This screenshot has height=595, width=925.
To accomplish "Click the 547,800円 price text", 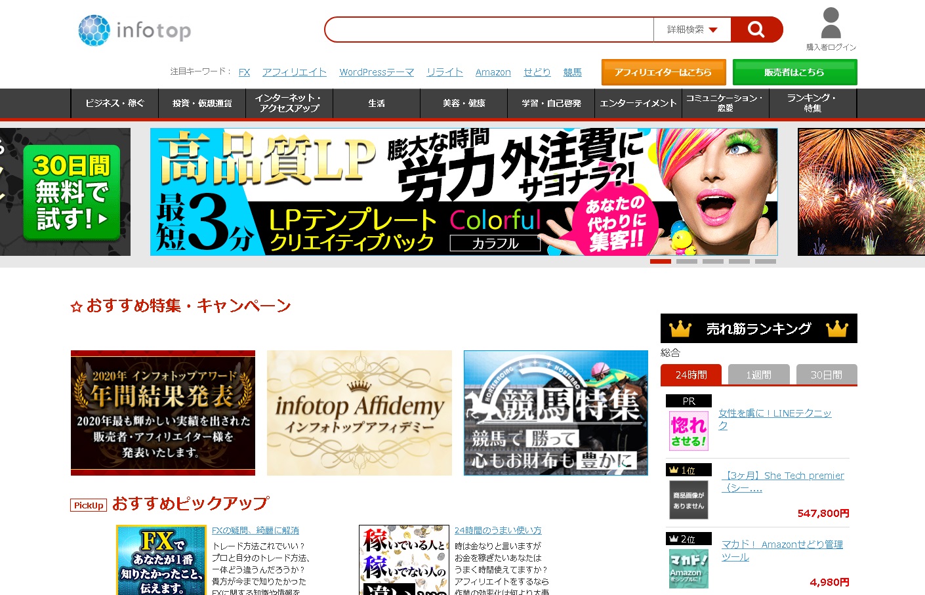I will tap(823, 513).
